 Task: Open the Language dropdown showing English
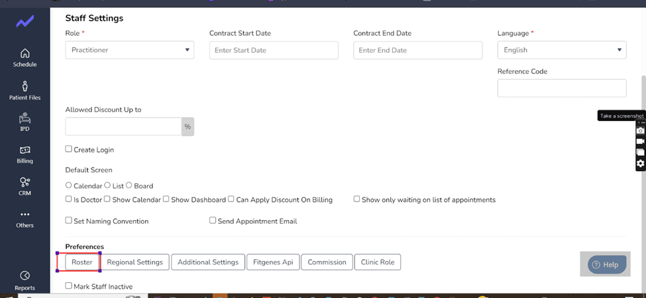pos(562,50)
